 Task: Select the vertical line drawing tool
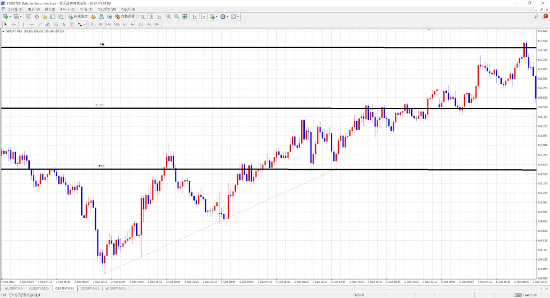(x=24, y=24)
